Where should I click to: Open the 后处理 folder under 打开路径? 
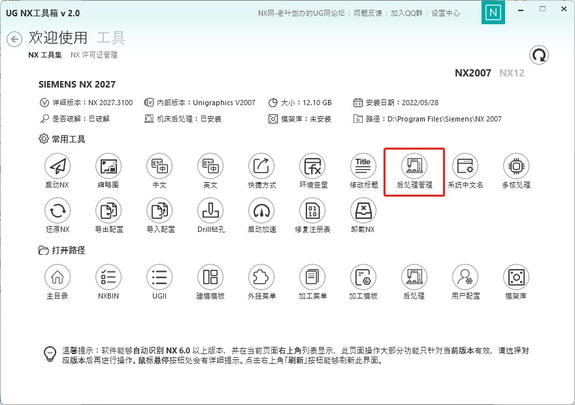point(414,278)
